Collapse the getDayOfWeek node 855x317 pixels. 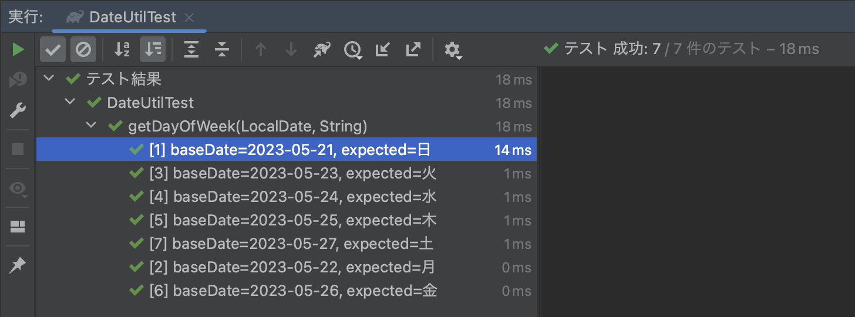92,126
